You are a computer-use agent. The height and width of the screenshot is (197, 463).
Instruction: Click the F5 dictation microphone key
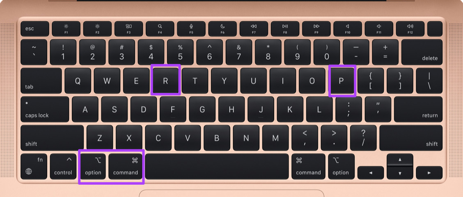tap(191, 29)
